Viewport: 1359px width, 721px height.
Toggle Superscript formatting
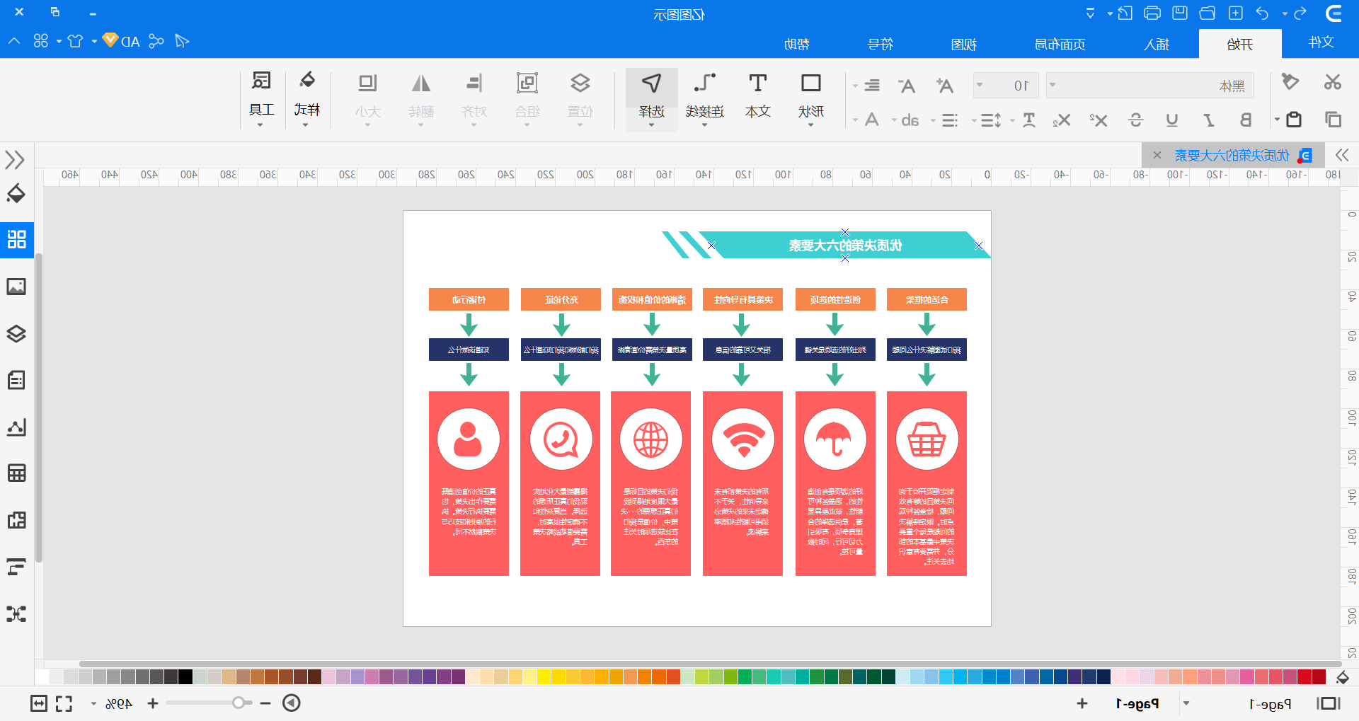click(x=1099, y=120)
